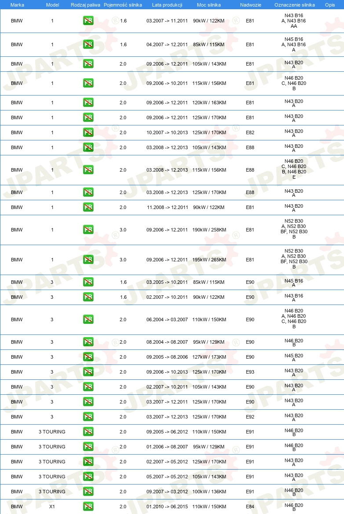Image resolution: width=344 pixels, height=514 pixels.
Task: Click the 09.2007 -> 03.2012 date cell
Action: coord(167,492)
